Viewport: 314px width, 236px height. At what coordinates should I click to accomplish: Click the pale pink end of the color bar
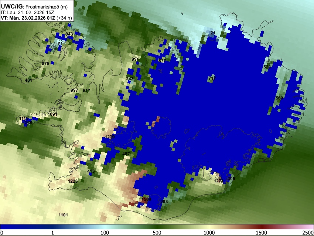[310, 227]
